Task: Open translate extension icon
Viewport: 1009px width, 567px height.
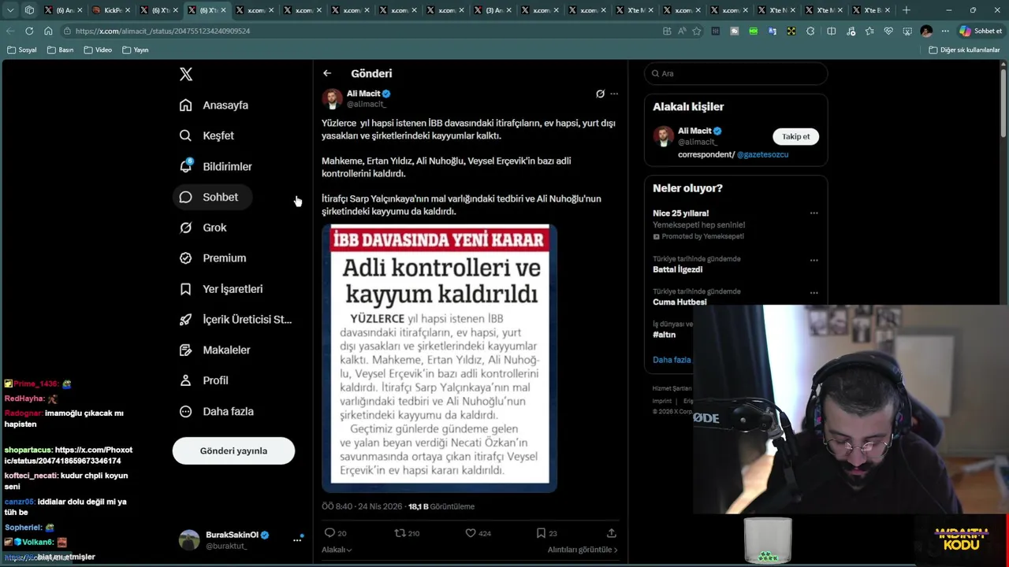Action: pos(772,31)
